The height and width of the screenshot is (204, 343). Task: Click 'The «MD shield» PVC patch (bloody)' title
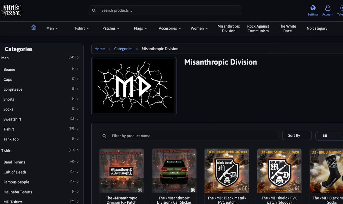tap(279, 200)
